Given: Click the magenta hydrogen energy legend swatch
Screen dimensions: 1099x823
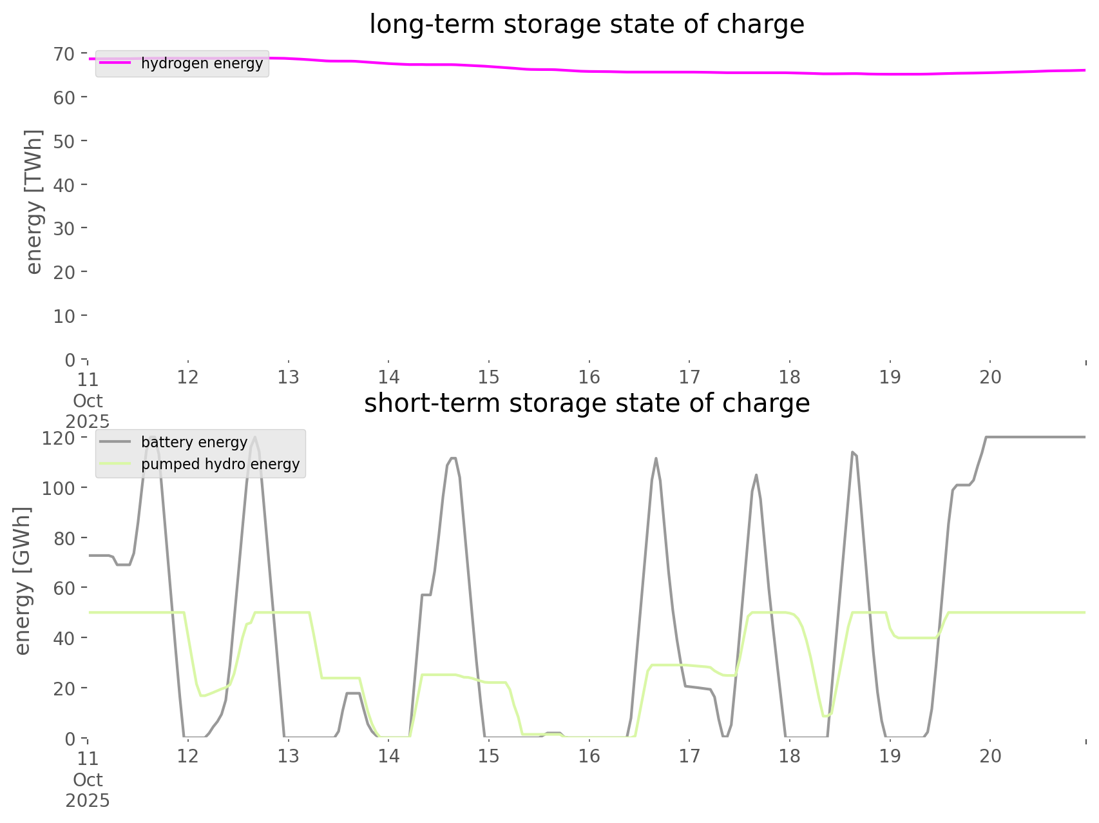Looking at the screenshot, I should pos(115,63).
